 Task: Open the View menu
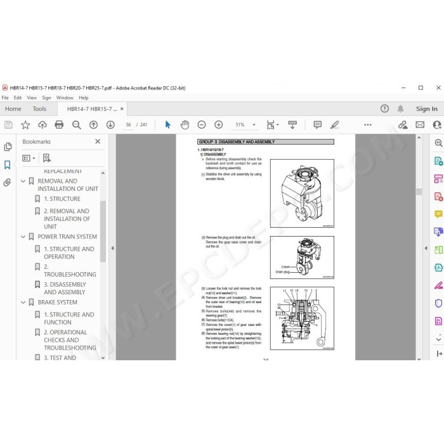tap(32, 98)
